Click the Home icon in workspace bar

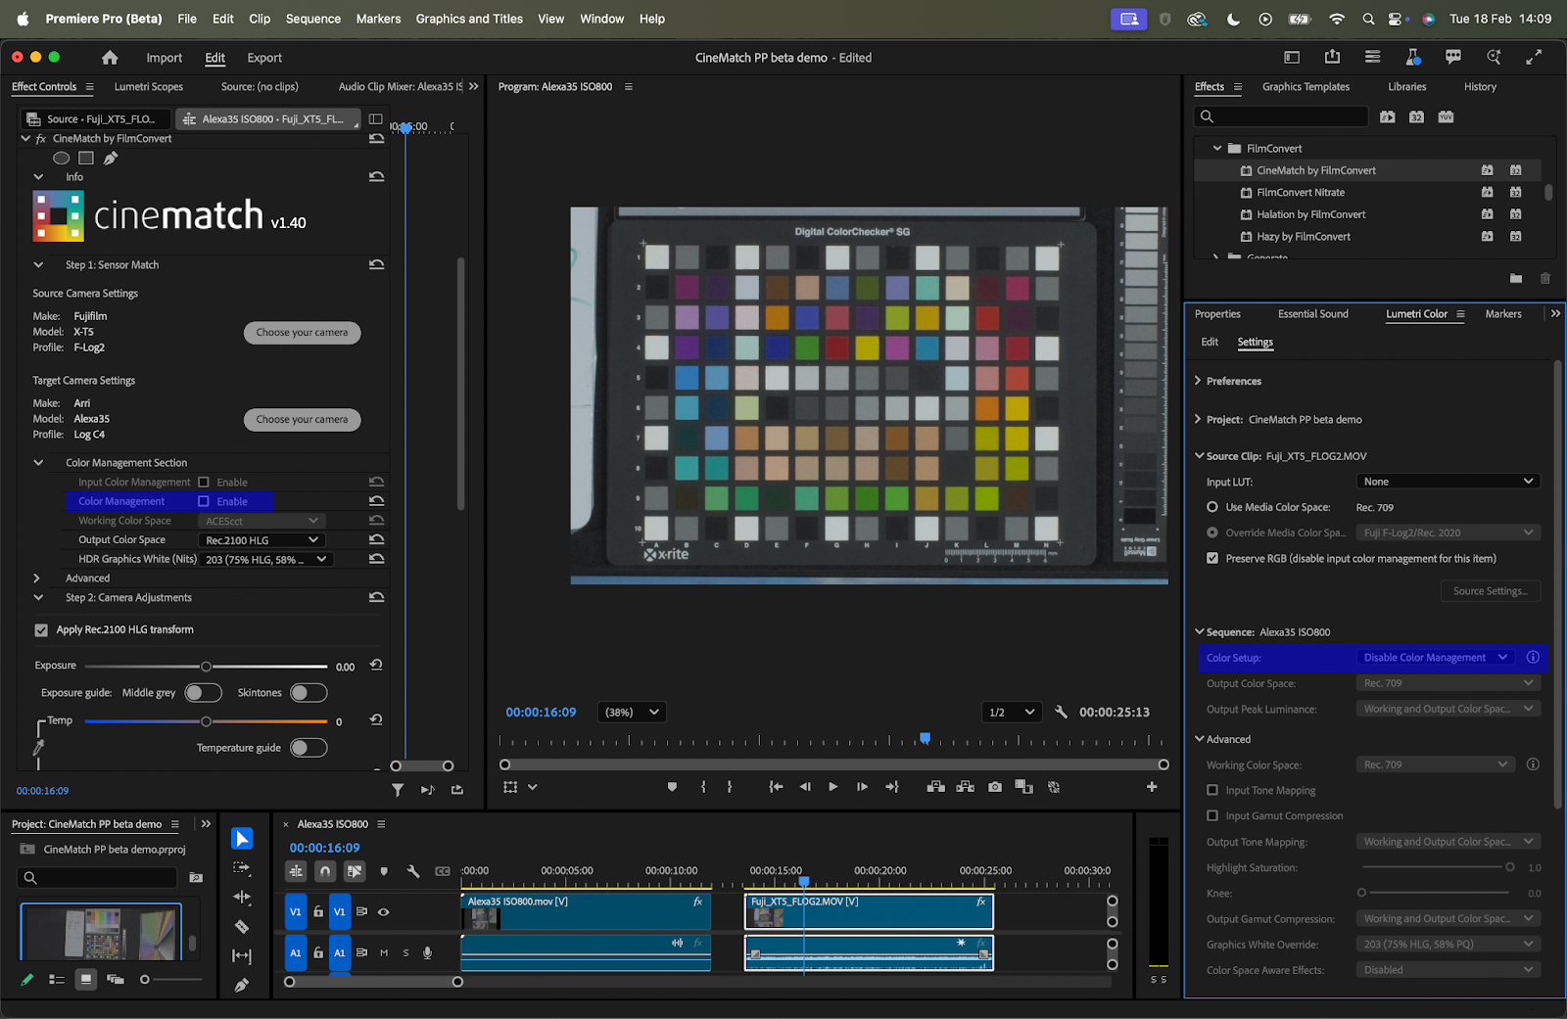pyautogui.click(x=110, y=58)
